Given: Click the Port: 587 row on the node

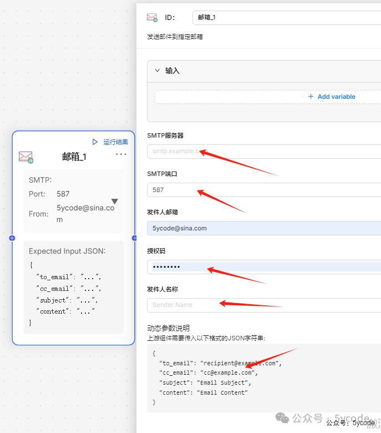Looking at the screenshot, I should 49,194.
